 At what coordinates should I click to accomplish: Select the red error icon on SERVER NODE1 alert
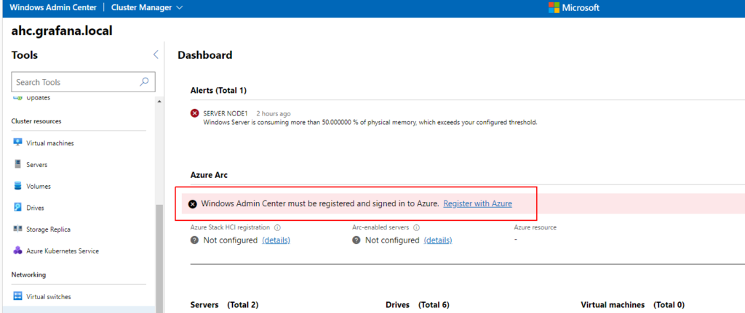[x=195, y=113]
